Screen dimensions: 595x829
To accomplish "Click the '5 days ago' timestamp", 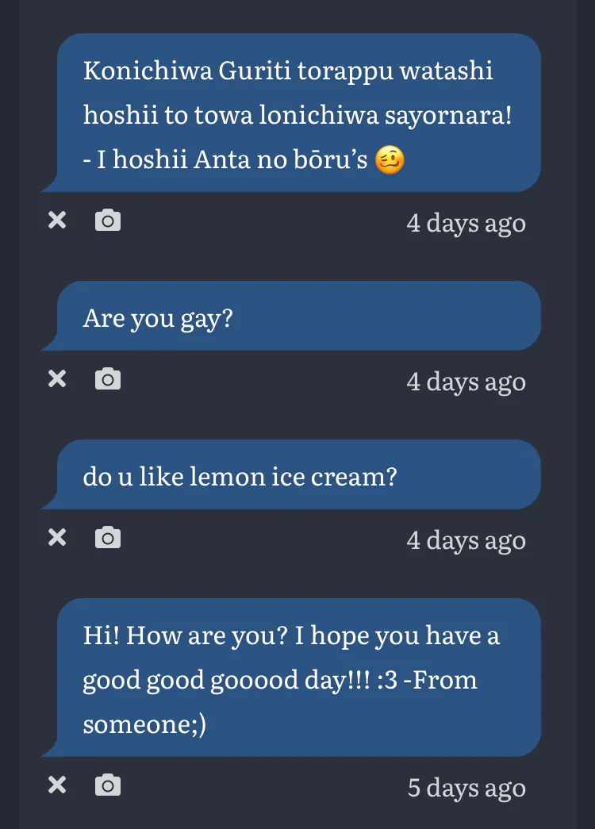I will (x=466, y=788).
